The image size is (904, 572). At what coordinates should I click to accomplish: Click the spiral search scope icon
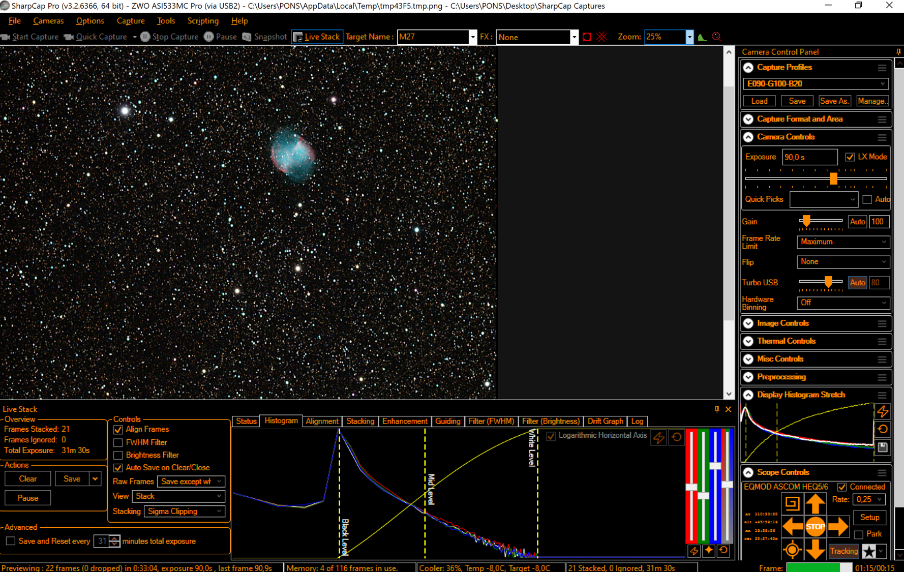(x=792, y=503)
